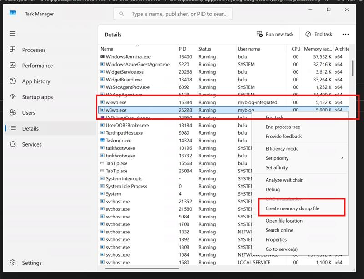Click the Run new task button
The width and height of the screenshot is (364, 279).
point(275,34)
